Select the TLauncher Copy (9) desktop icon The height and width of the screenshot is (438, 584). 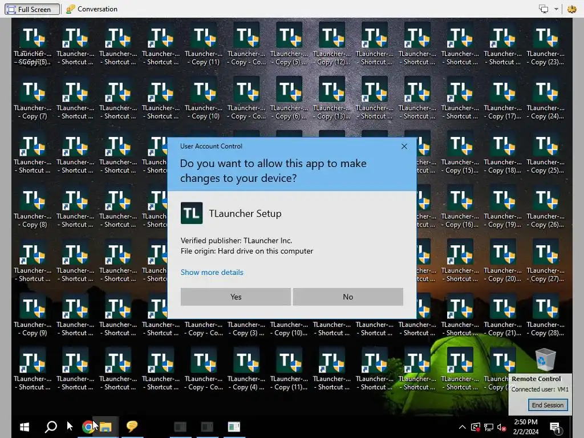(x=33, y=315)
